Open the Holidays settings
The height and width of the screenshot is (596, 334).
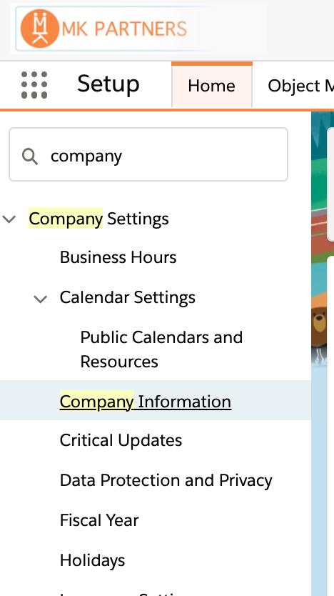[x=92, y=560]
